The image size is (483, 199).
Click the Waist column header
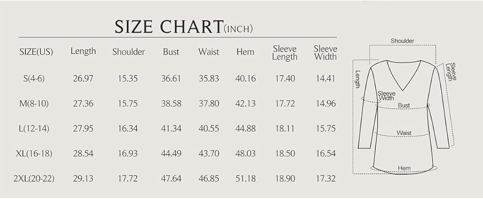(x=209, y=52)
